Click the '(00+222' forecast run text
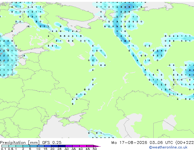The image size is (194, 150). coord(185,143)
